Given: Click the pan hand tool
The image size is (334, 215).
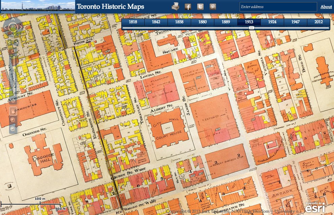Looking at the screenshot, I should [x=13, y=111].
